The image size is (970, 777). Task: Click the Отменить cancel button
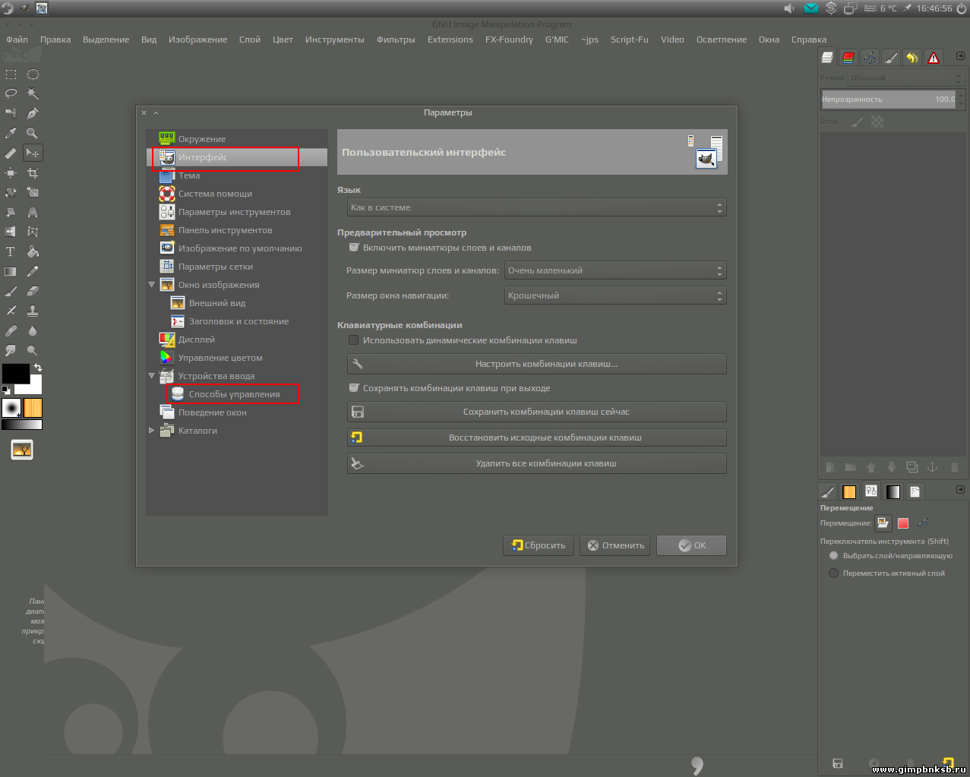tap(615, 545)
